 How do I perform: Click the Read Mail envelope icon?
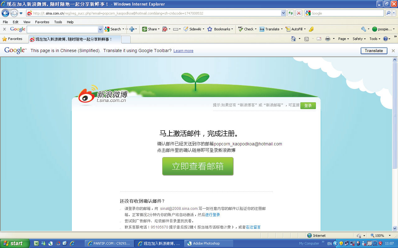(319, 39)
